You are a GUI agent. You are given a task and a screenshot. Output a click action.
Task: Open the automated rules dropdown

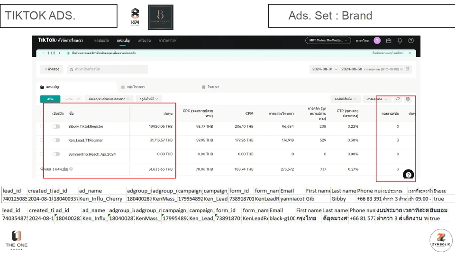[148, 99]
